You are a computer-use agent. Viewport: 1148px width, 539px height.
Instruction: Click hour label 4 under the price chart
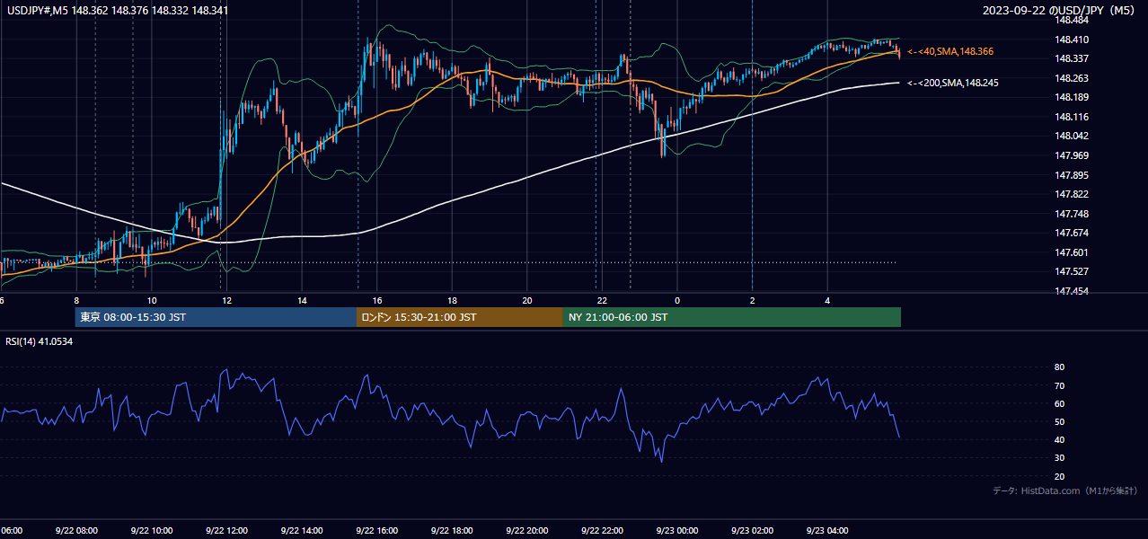point(827,300)
